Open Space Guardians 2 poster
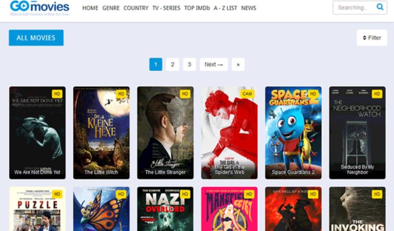The height and width of the screenshot is (231, 394). click(293, 133)
